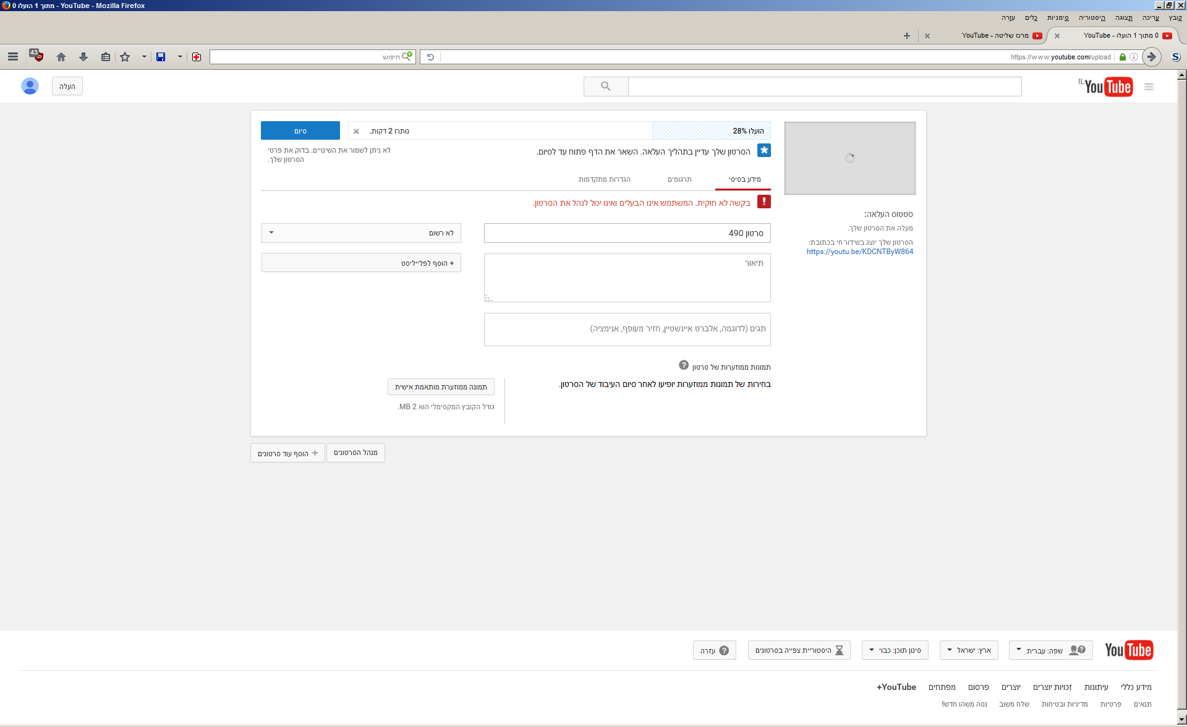Screen dimensions: 1187x727
Task: Switch to the 'הגדרות מתקדמות' tab
Action: click(x=604, y=179)
